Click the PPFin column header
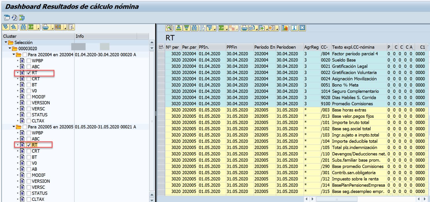 [x=239, y=47]
